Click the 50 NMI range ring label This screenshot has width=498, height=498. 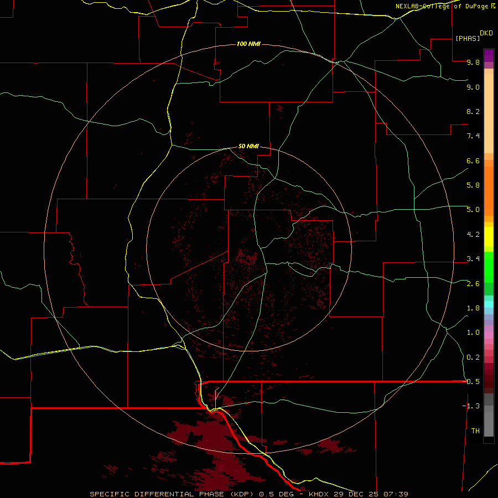tap(248, 146)
